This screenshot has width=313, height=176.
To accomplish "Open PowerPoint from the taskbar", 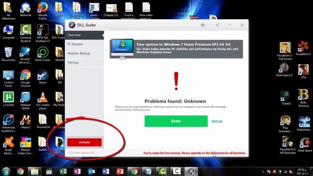I will click(x=120, y=172).
